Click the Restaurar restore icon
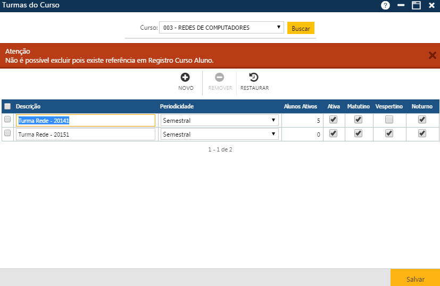This screenshot has height=286, width=440. 254,78
